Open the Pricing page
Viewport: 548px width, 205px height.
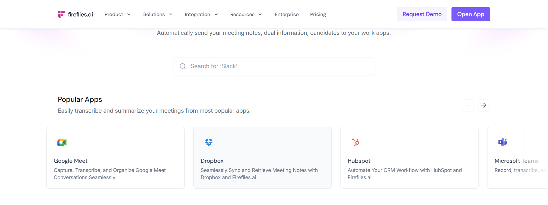point(318,14)
